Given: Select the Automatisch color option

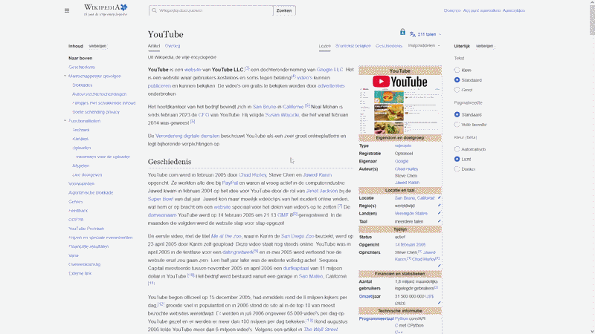Looking at the screenshot, I should tap(457, 149).
